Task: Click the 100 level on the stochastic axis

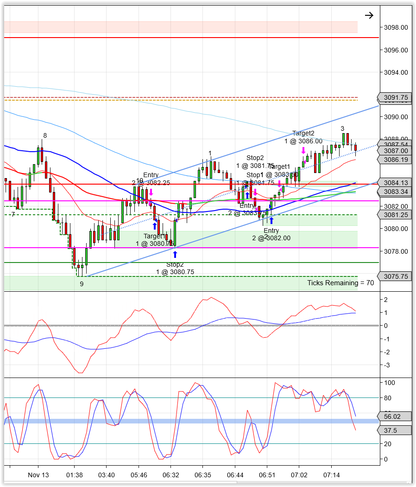Action: tap(389, 383)
